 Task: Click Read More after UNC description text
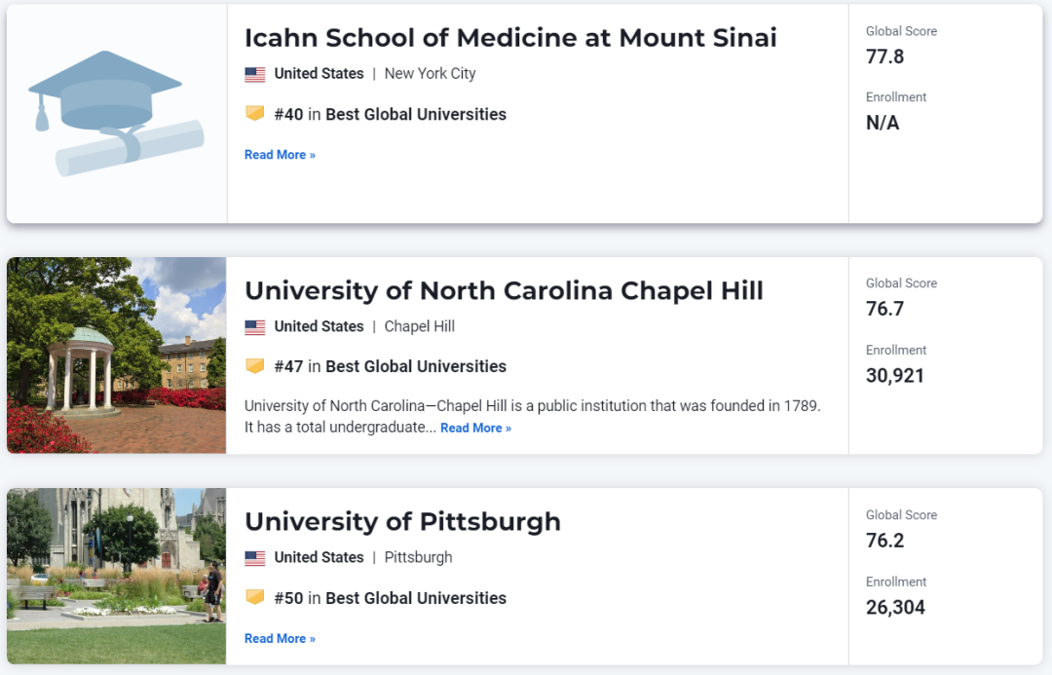click(x=475, y=428)
